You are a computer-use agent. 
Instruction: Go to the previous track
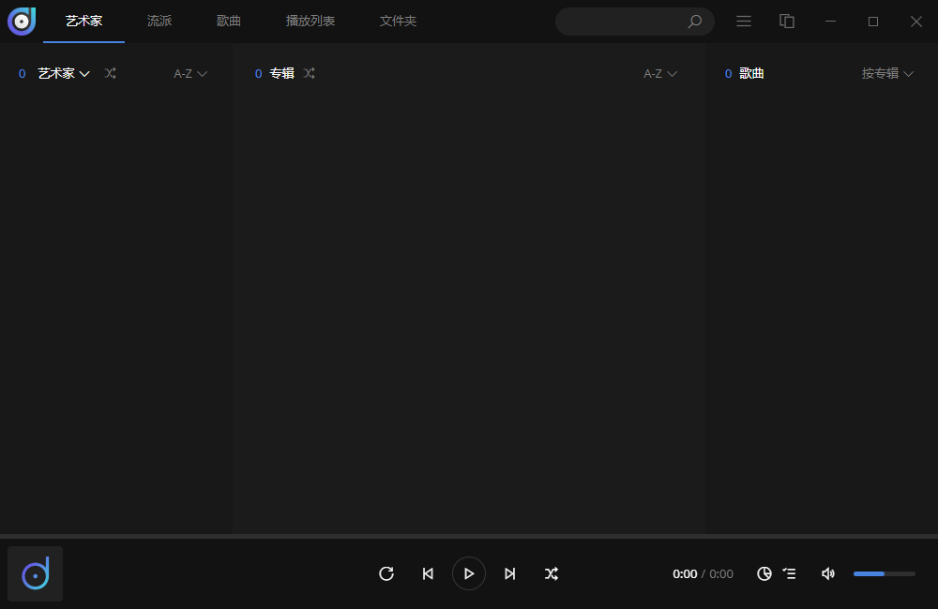tap(428, 573)
